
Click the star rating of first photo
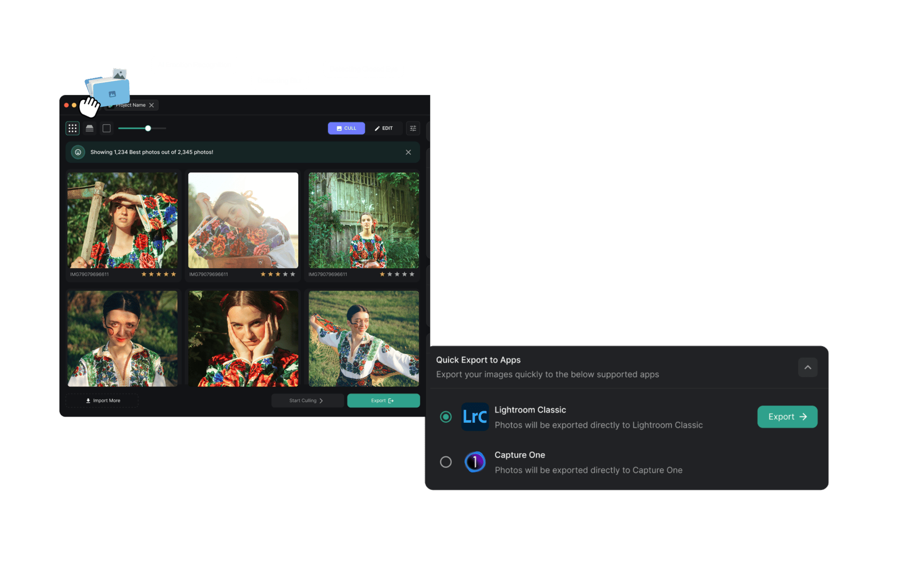[x=159, y=274]
